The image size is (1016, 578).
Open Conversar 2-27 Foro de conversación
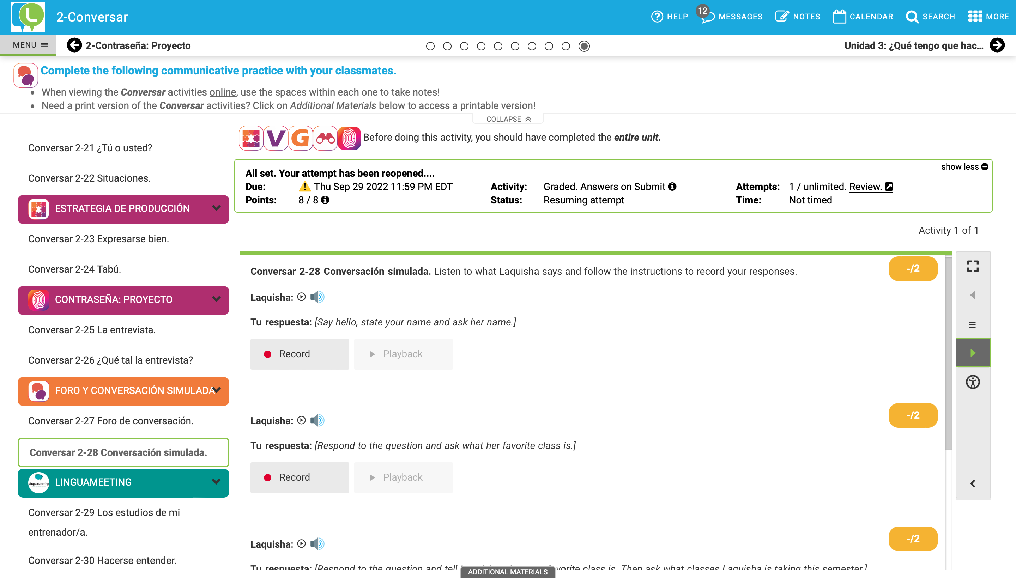(x=111, y=421)
